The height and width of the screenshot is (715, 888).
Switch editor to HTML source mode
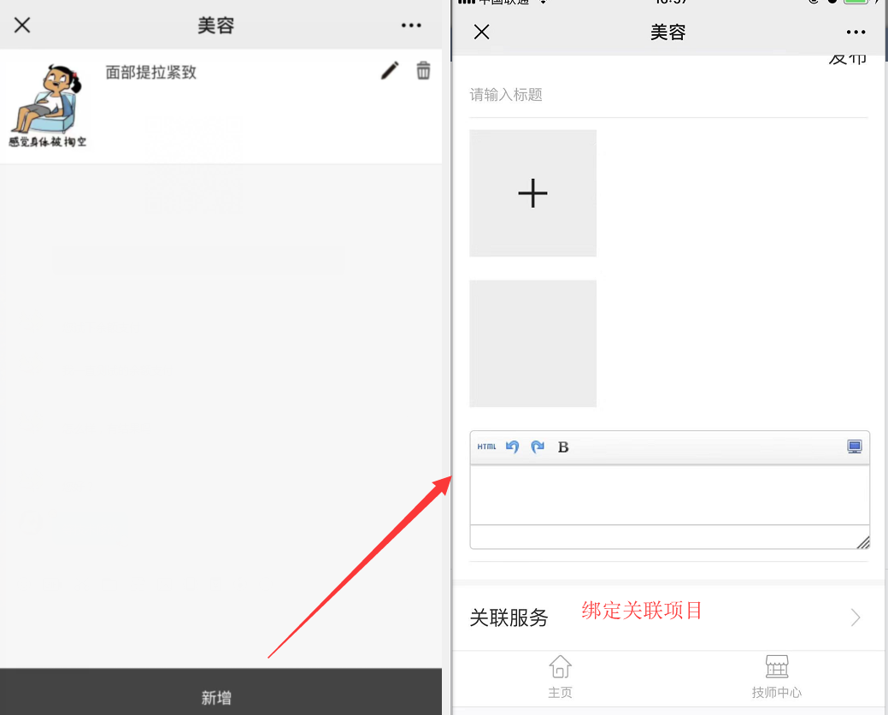click(486, 447)
